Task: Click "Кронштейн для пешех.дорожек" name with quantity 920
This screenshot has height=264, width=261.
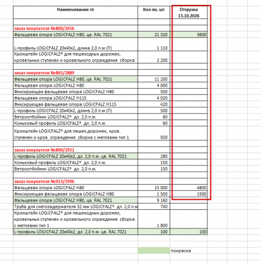Action: pyautogui.click(x=75, y=134)
